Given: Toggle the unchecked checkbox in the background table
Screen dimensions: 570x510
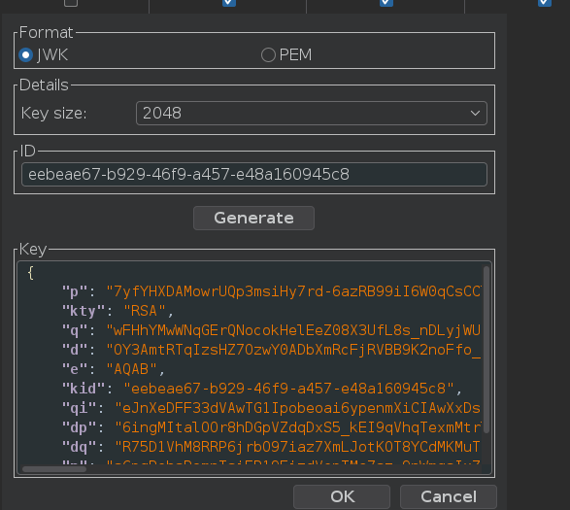Looking at the screenshot, I should click(x=71, y=2).
